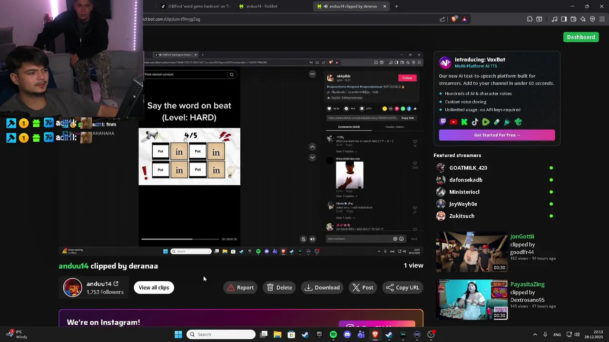Image resolution: width=609 pixels, height=342 pixels.
Task: Open Microsoft Store from the taskbar
Action: click(291, 334)
